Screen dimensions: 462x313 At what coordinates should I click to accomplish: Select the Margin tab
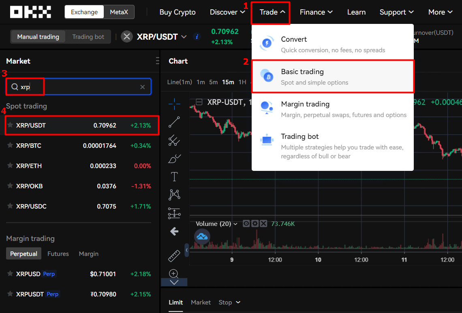(89, 253)
